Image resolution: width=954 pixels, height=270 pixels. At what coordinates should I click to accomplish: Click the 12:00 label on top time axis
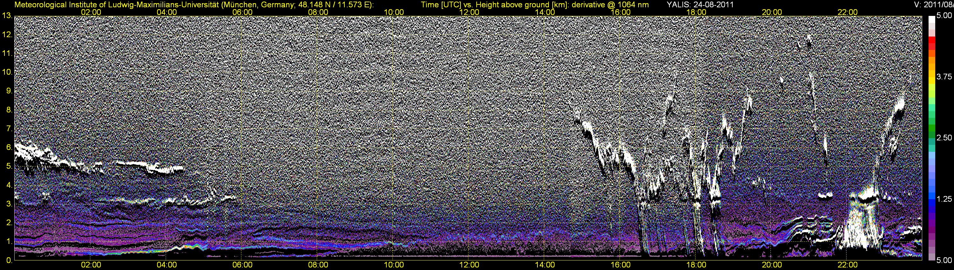[x=469, y=12]
